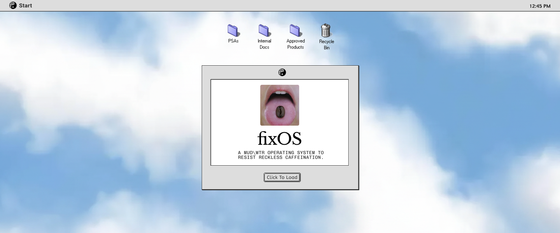This screenshot has width=560, height=233.
Task: Select the Internal Docs text label
Action: pos(264,44)
